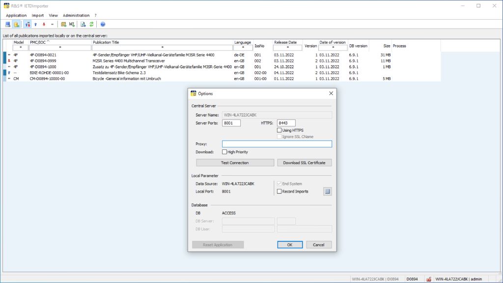503x283 pixels.
Task: Click the Server Ports input field
Action: (231, 123)
